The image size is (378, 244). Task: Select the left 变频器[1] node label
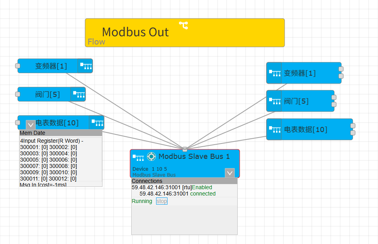pyautogui.click(x=51, y=66)
